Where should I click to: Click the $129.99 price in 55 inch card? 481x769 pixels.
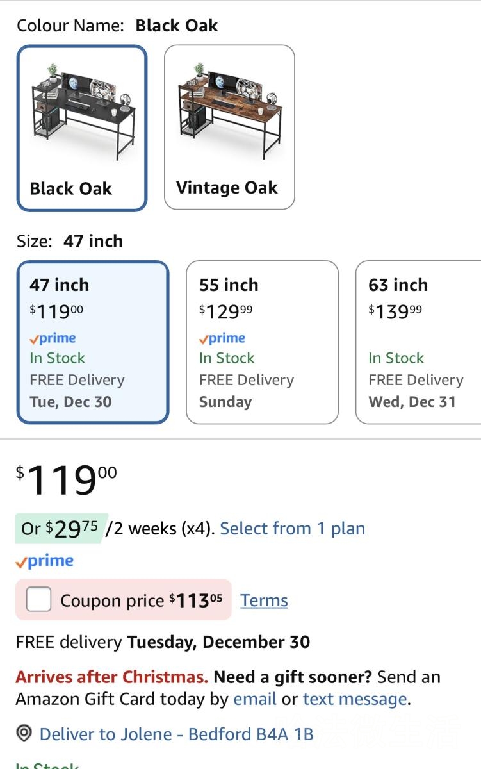(226, 311)
